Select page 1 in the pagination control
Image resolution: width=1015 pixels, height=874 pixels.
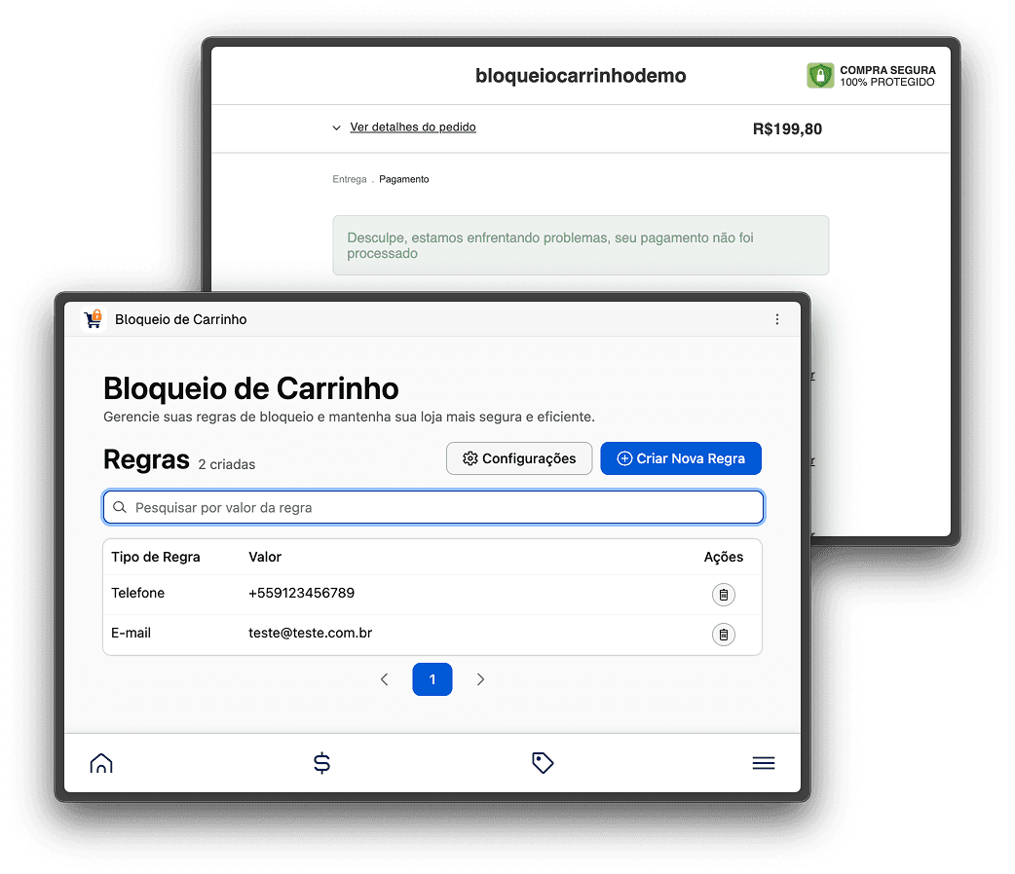(432, 679)
